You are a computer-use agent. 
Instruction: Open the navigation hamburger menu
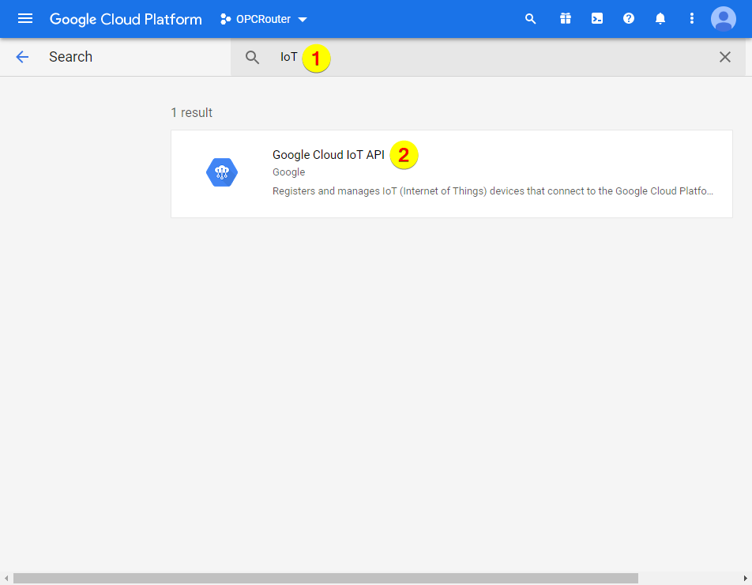(25, 18)
